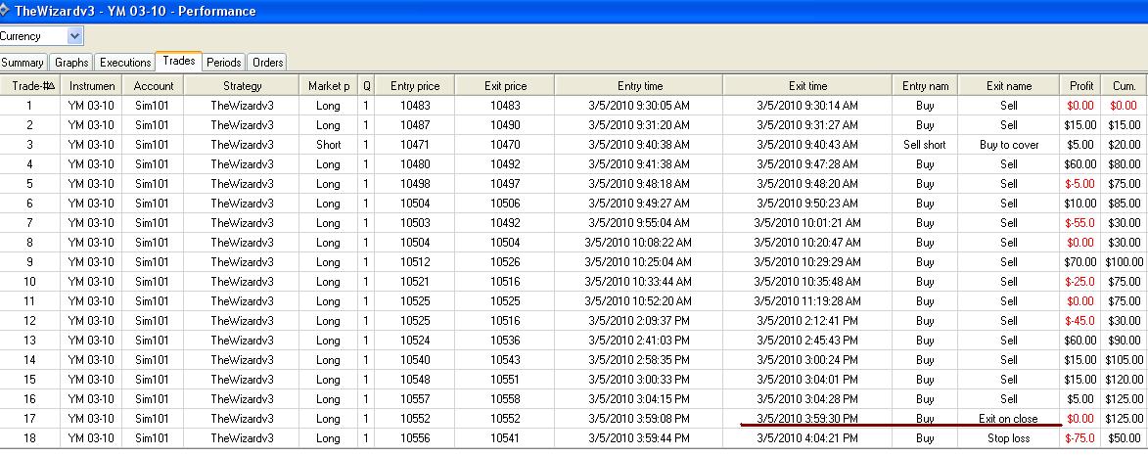Screen dimensions: 1148x456
Task: Sort by Account column header
Action: [153, 86]
